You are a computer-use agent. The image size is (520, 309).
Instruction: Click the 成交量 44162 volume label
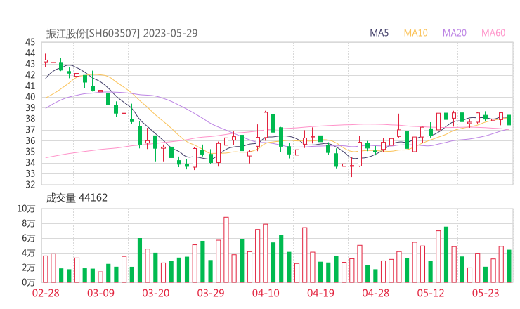click(77, 198)
